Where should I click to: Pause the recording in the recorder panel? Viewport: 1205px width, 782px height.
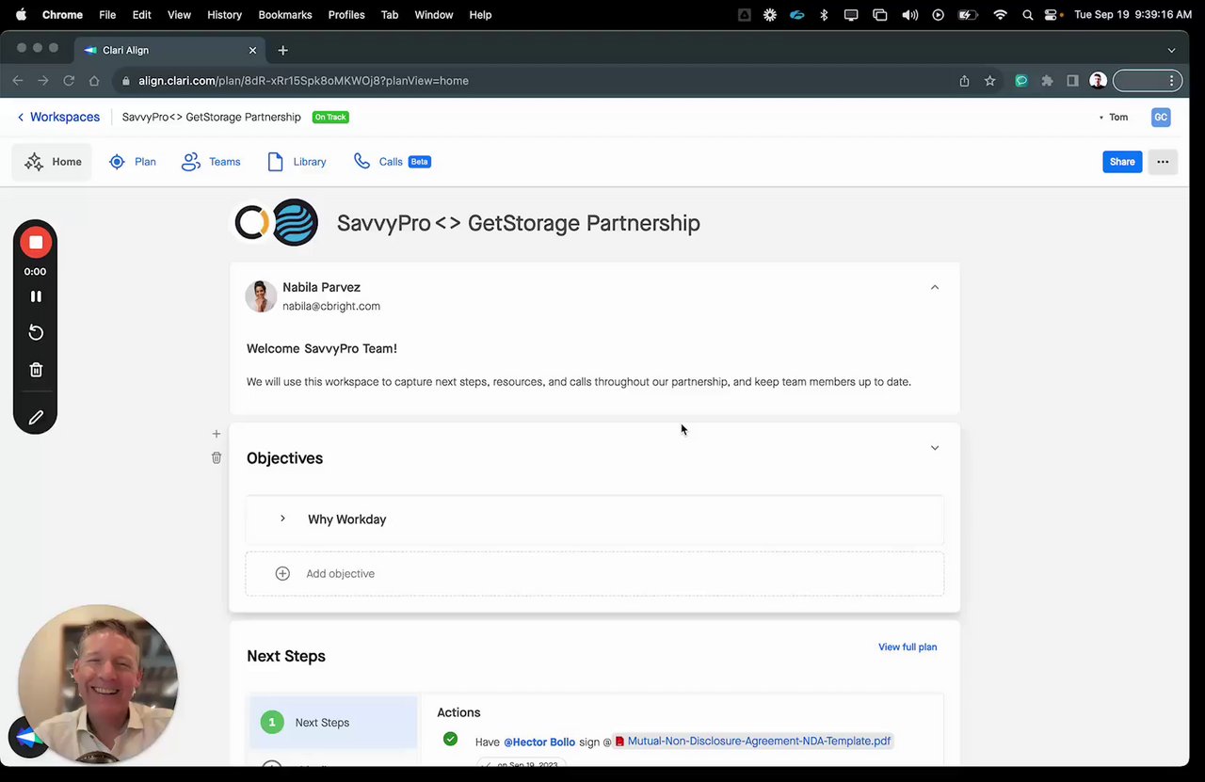coord(36,296)
